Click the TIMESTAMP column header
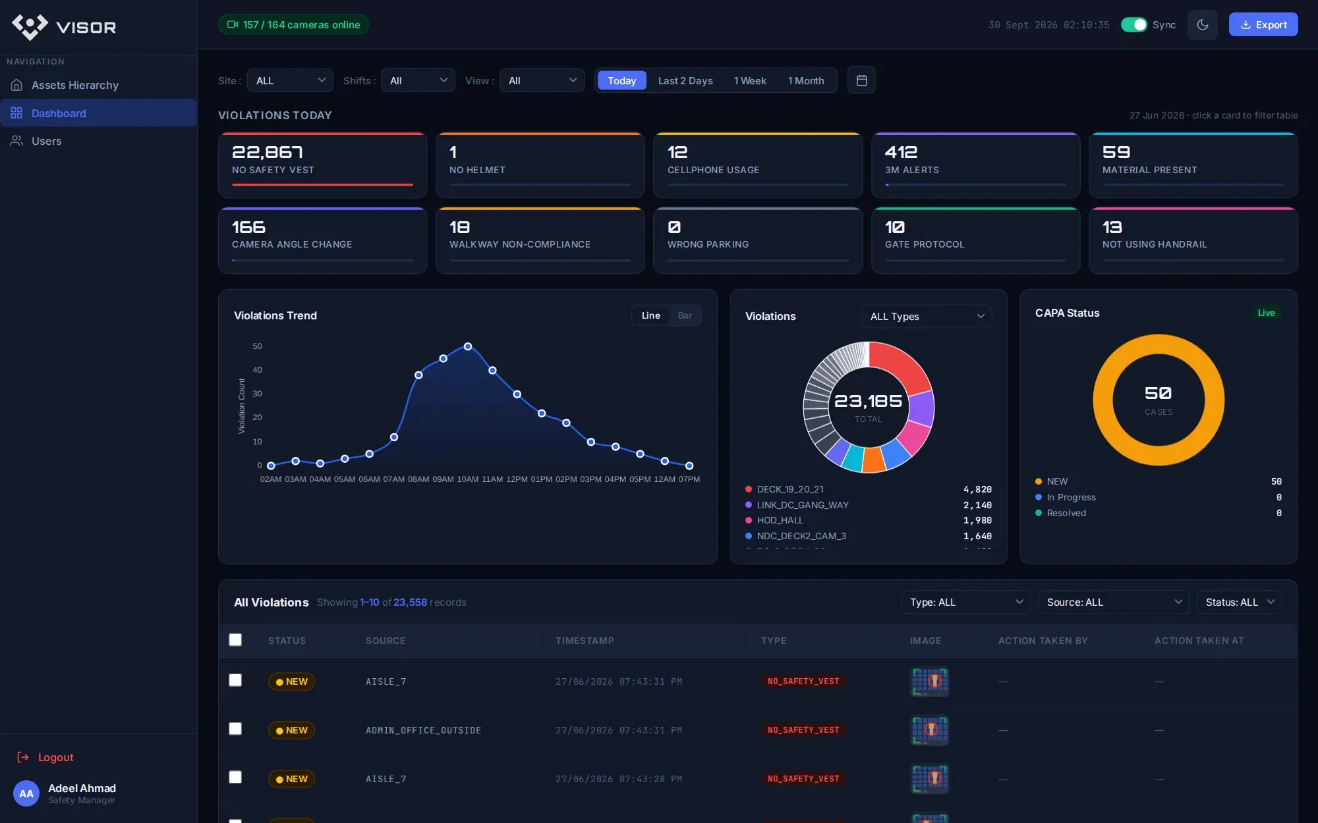Viewport: 1318px width, 823px height. pos(585,641)
